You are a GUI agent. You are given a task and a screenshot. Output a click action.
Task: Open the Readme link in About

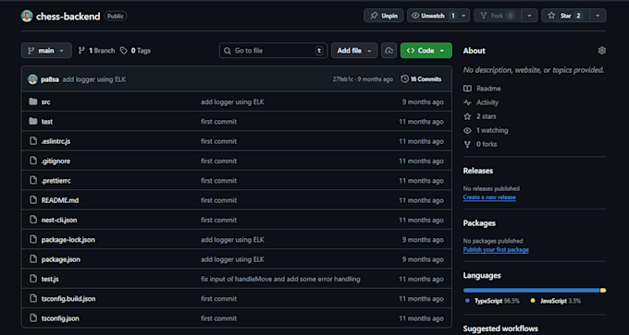(482, 89)
